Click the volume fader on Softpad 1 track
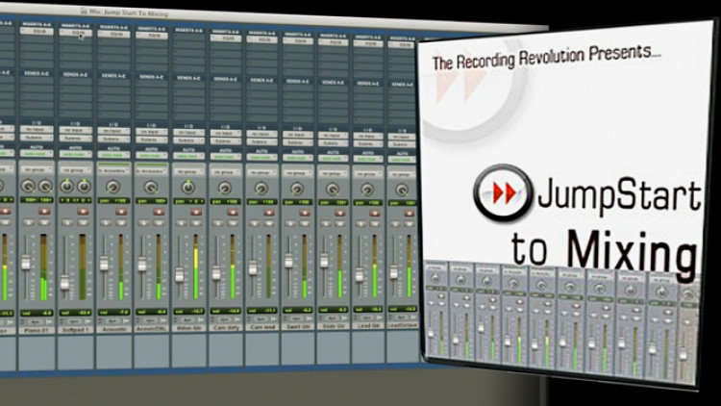721x406 pixels. click(64, 282)
